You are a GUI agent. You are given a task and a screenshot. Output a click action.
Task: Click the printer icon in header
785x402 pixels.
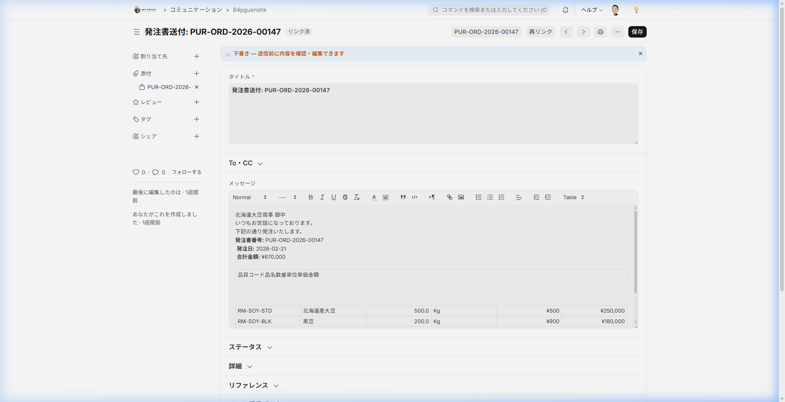[600, 32]
